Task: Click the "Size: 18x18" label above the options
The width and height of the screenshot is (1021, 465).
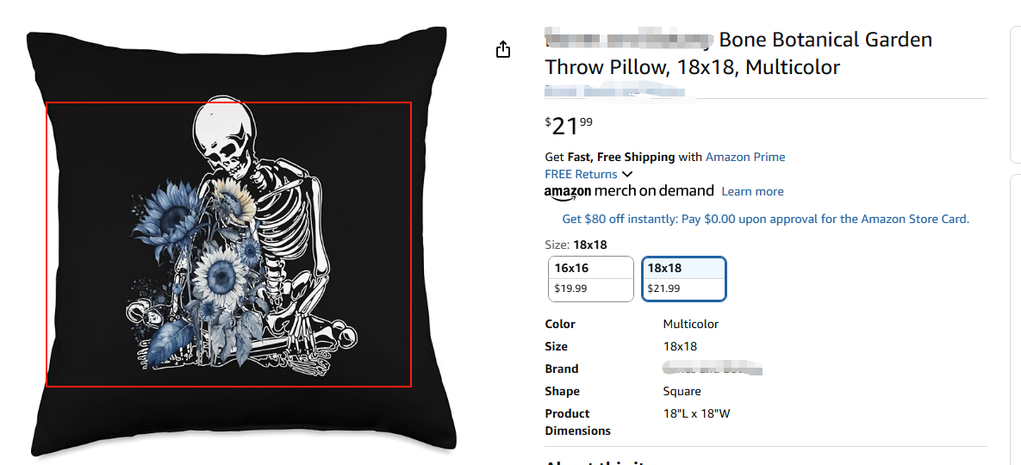Action: click(x=577, y=245)
